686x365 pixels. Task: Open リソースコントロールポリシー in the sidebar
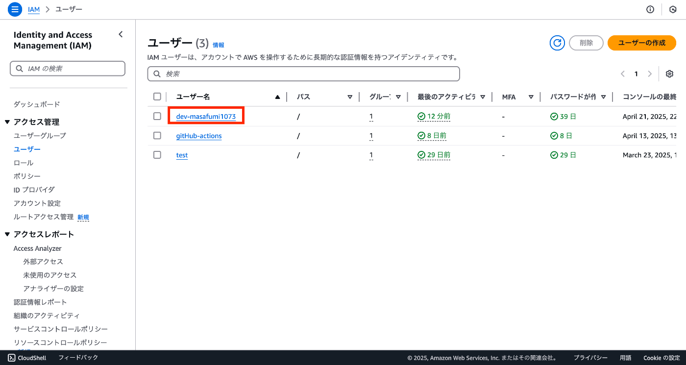coord(60,342)
